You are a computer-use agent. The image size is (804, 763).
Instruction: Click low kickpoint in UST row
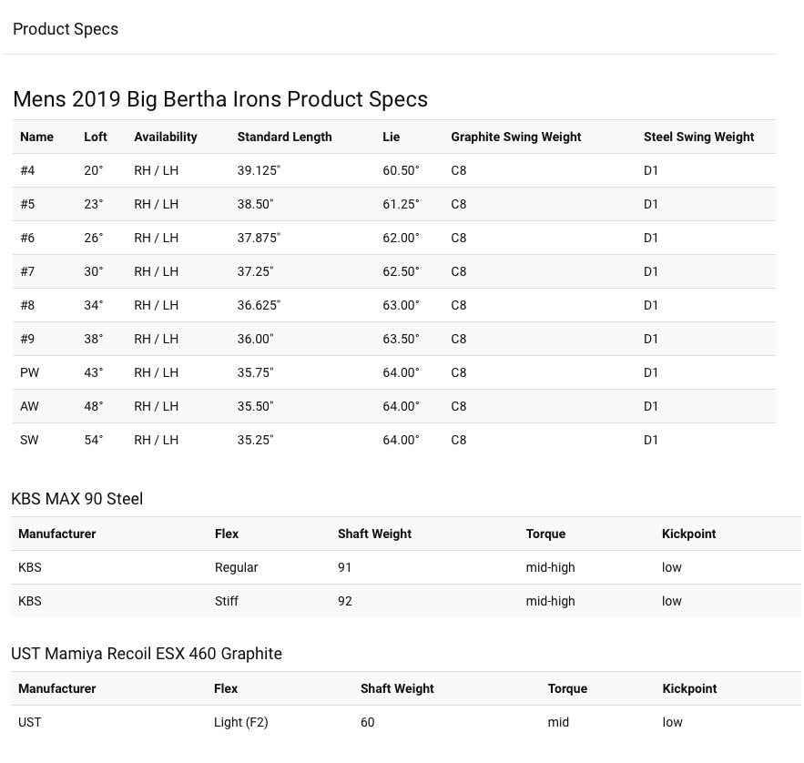(672, 723)
